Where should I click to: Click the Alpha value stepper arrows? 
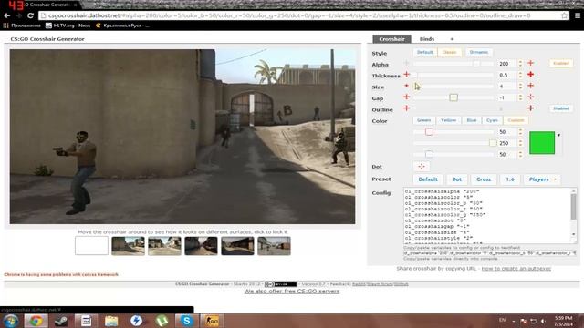(520, 64)
